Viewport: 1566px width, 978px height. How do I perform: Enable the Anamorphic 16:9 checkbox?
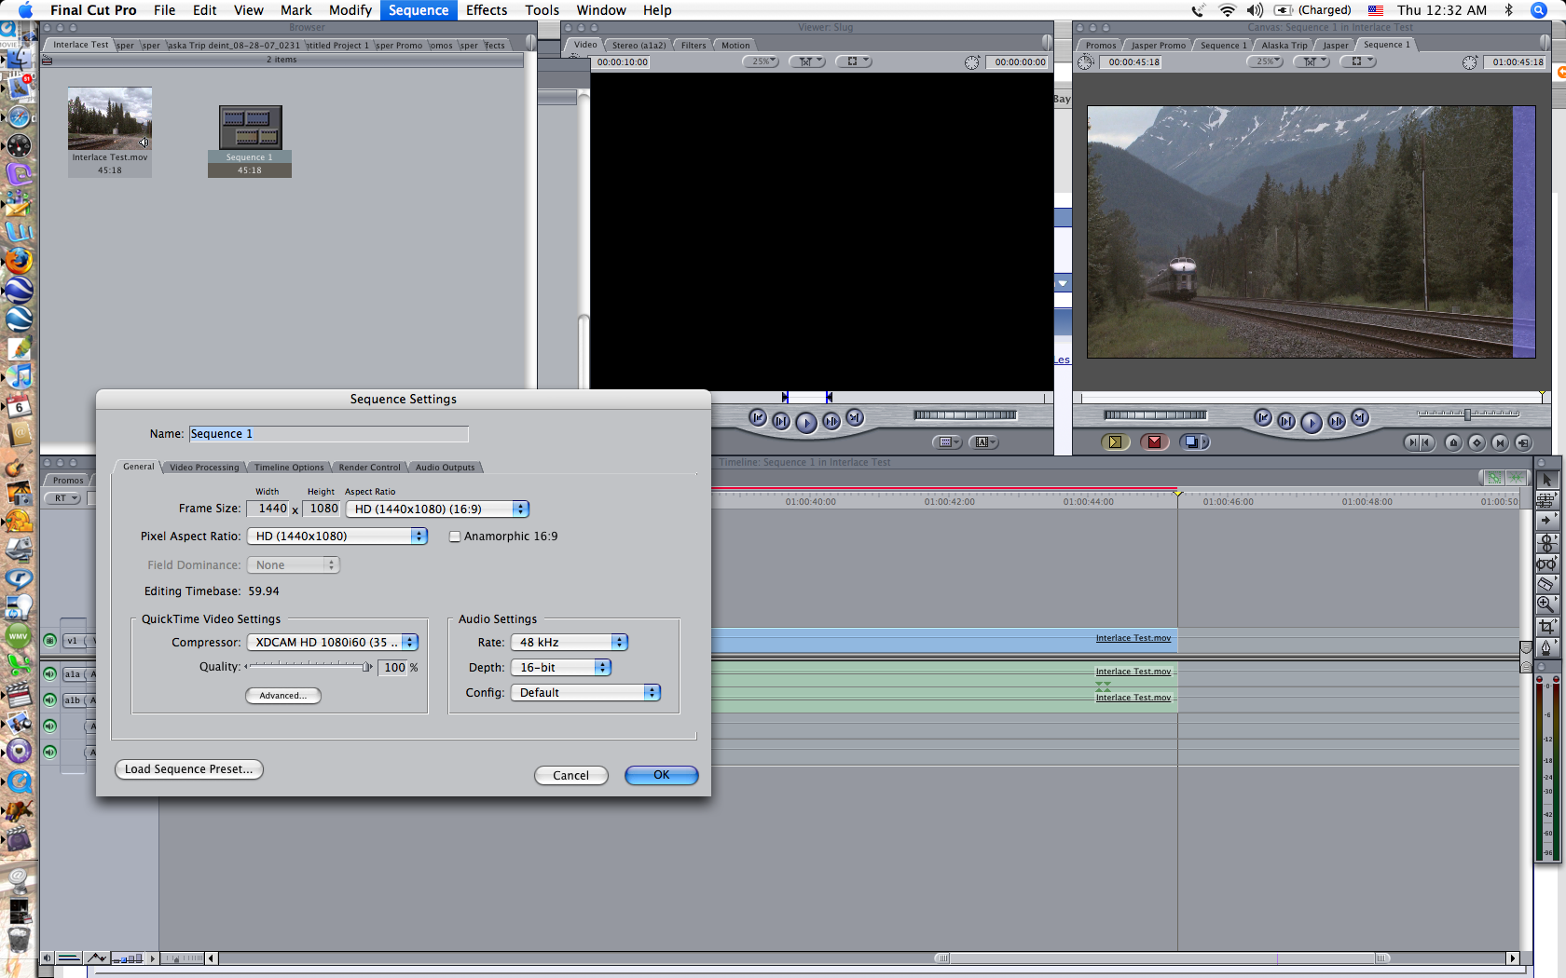coord(455,537)
